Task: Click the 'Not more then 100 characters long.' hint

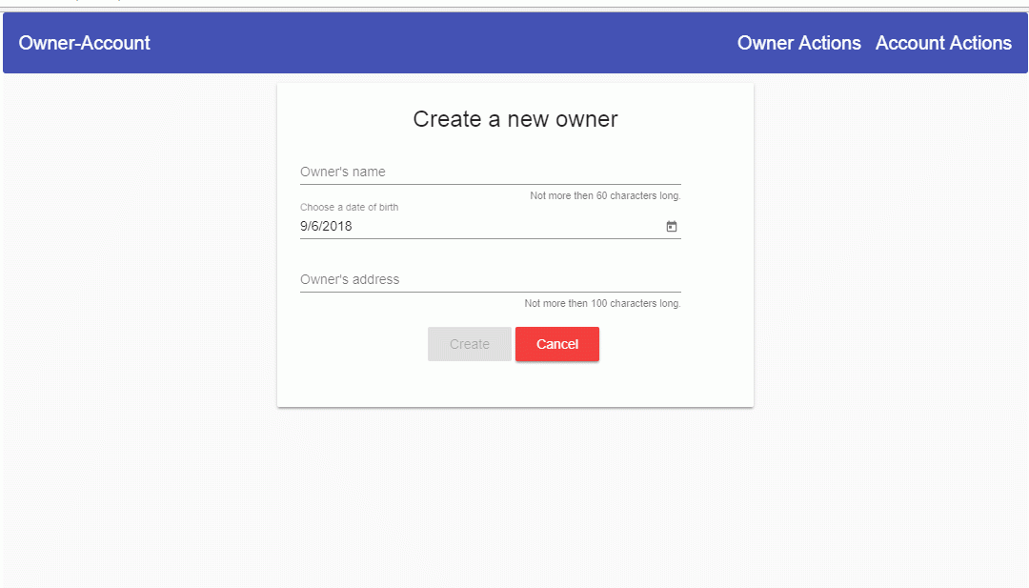Action: [602, 303]
